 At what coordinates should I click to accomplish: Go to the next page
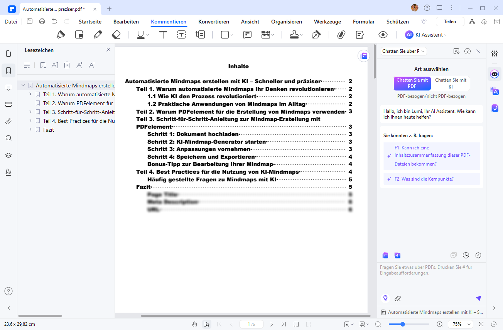(x=272, y=324)
